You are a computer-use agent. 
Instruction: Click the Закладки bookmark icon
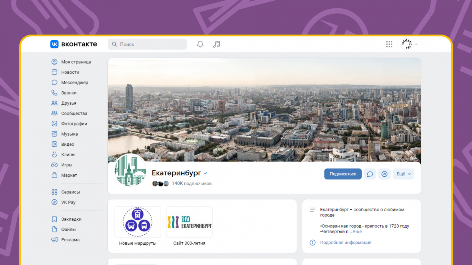[54, 219]
